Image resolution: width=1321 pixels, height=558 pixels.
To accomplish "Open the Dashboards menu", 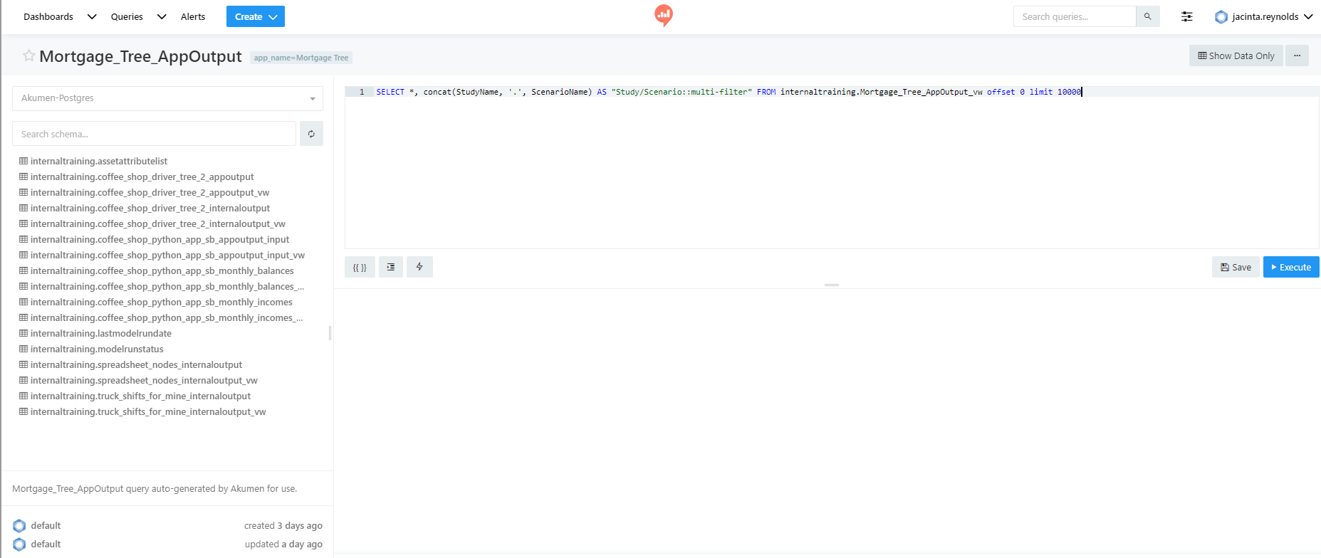I will pos(48,16).
